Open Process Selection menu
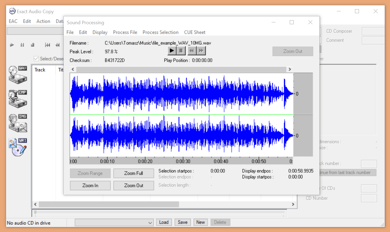Viewport: 390px width, 232px height. point(161,32)
